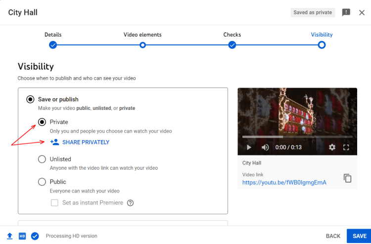Click the Visibility section heading

click(x=36, y=66)
